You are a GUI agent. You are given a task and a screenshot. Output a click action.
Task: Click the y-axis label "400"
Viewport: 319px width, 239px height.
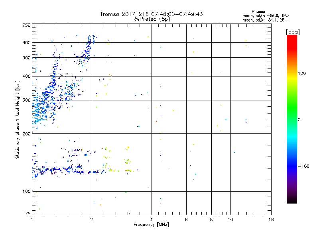click(26, 76)
